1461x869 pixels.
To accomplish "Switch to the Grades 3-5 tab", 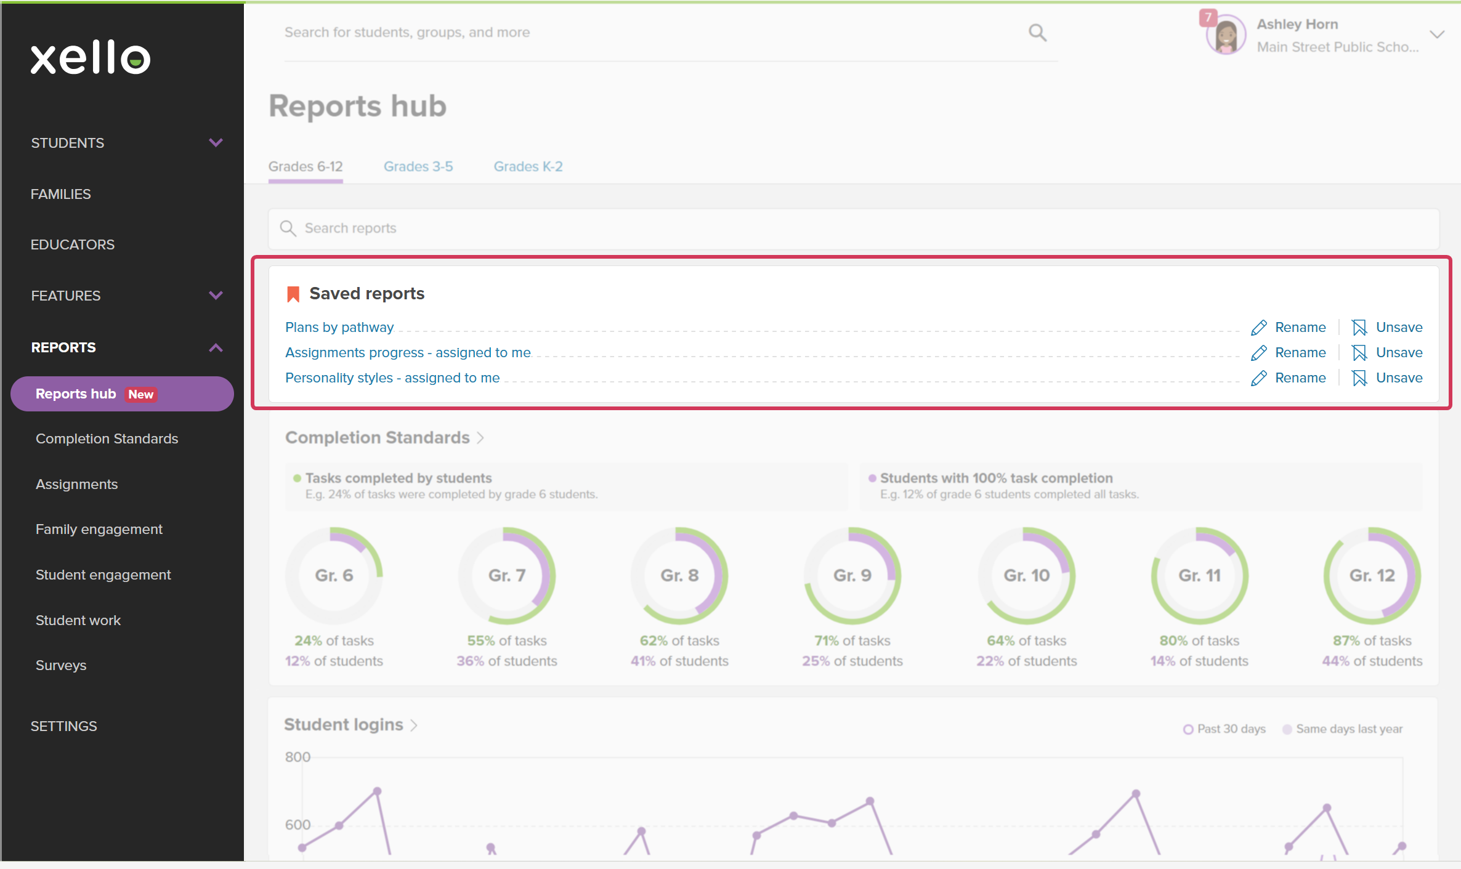I will [418, 167].
